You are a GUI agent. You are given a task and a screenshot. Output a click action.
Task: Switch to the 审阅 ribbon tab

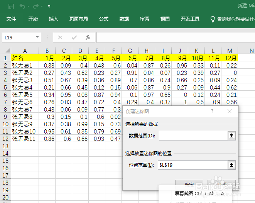coord(145,19)
